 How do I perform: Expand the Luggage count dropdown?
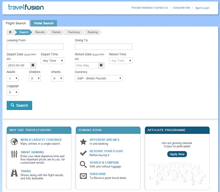(x=12, y=93)
